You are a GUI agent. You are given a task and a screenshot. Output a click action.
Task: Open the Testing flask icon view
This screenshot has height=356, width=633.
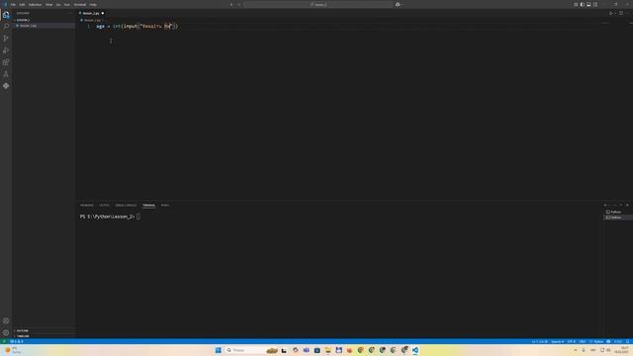pos(6,74)
